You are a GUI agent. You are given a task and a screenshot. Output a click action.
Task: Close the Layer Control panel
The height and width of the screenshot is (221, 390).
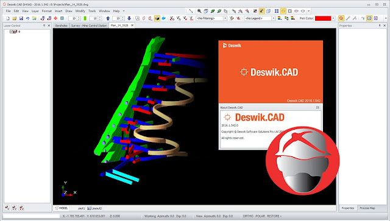point(49,26)
